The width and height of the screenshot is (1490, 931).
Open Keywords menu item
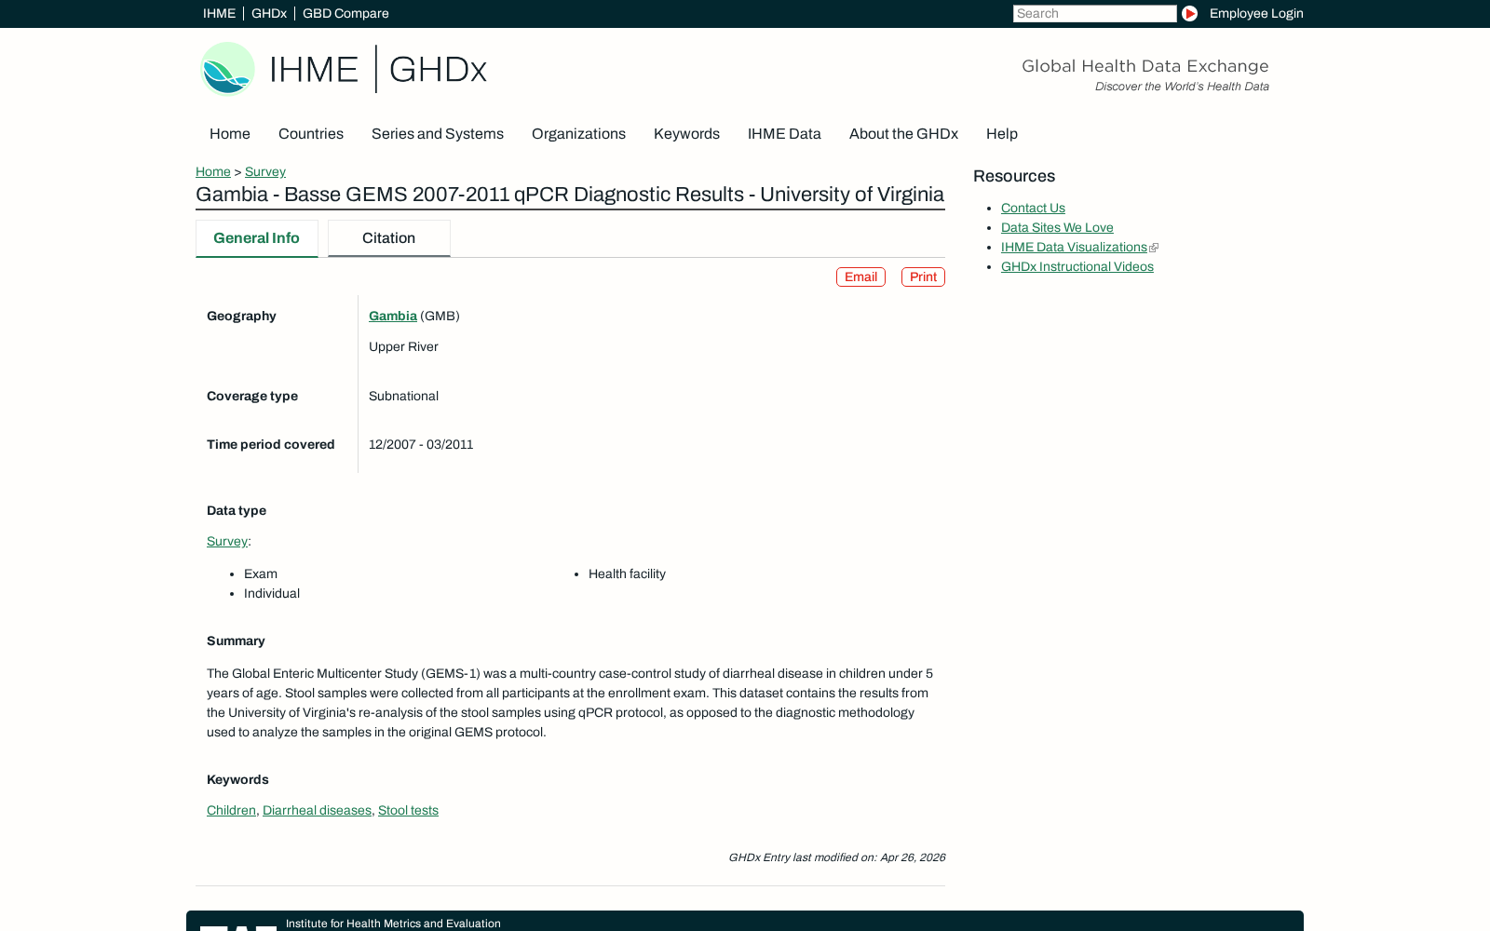click(x=686, y=134)
